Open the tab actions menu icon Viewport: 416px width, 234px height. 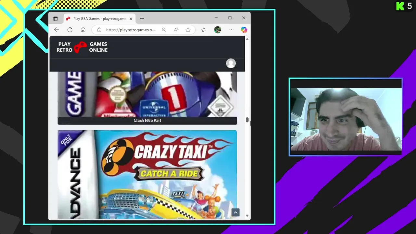pos(55,19)
